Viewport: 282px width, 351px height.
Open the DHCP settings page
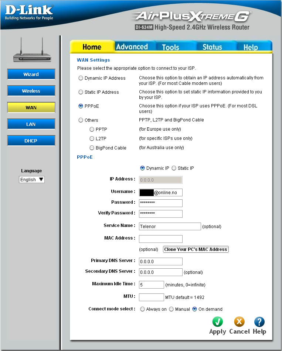pos(31,141)
